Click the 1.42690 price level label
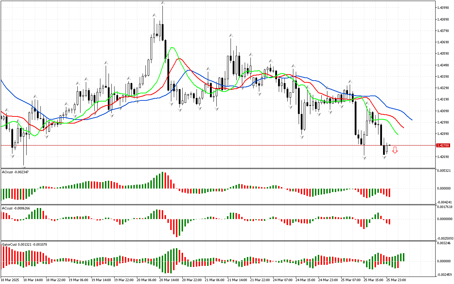This screenshot has height=284, width=454. 443,157
